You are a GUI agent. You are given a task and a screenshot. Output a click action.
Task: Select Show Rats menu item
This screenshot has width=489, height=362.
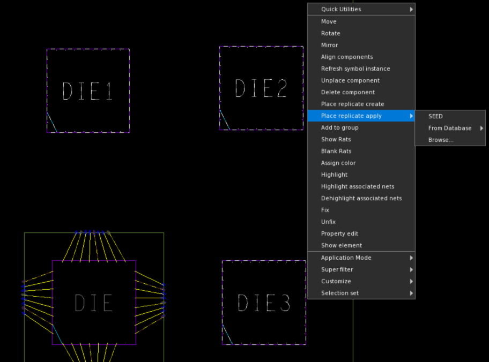coord(336,139)
